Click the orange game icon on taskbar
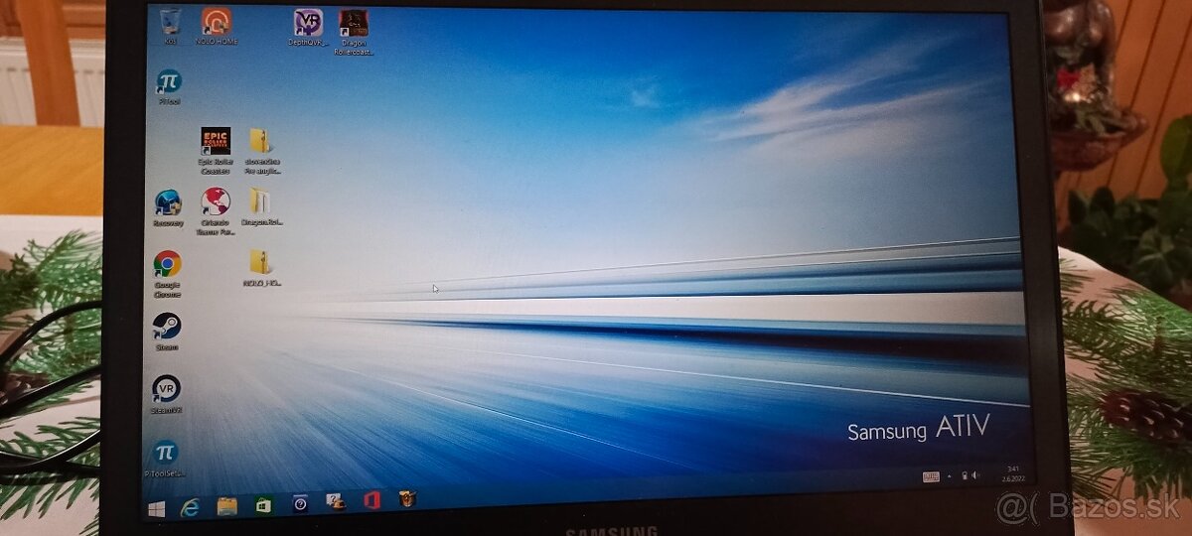The width and height of the screenshot is (1192, 536). click(x=407, y=498)
